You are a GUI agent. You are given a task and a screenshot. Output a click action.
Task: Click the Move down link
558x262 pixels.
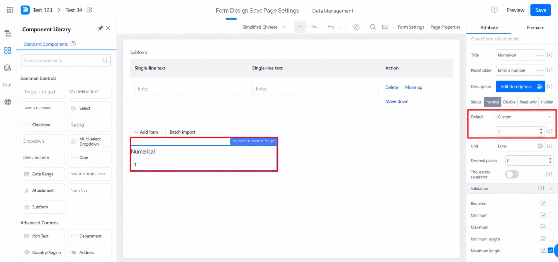tap(397, 101)
